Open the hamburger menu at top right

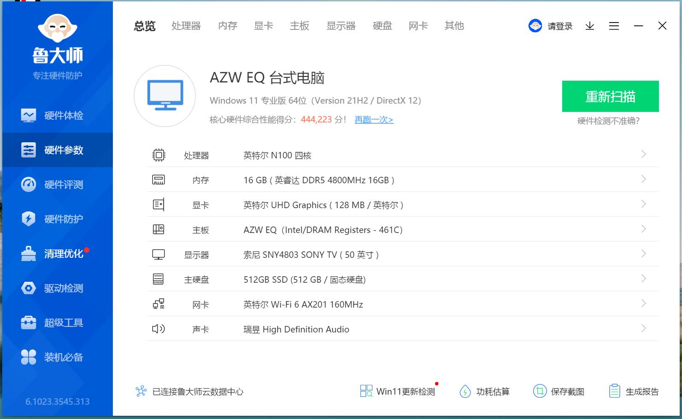(614, 26)
